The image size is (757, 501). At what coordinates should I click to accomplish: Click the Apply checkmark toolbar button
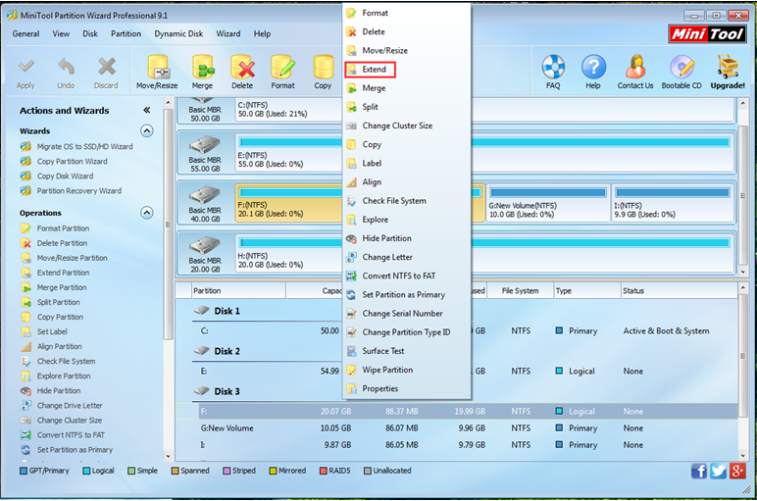(26, 73)
